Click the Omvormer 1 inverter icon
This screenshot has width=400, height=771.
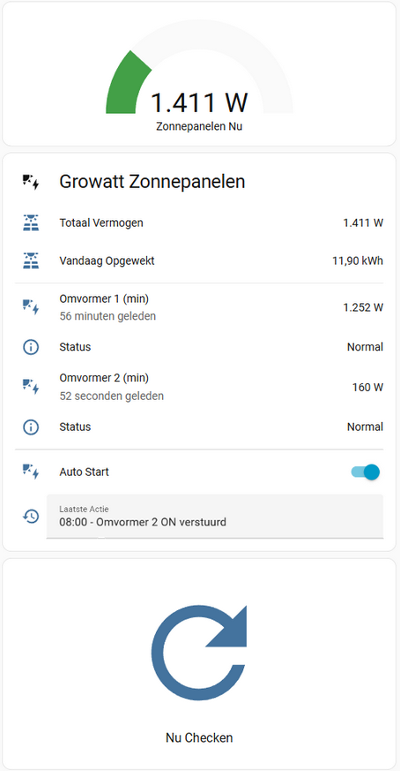[31, 307]
